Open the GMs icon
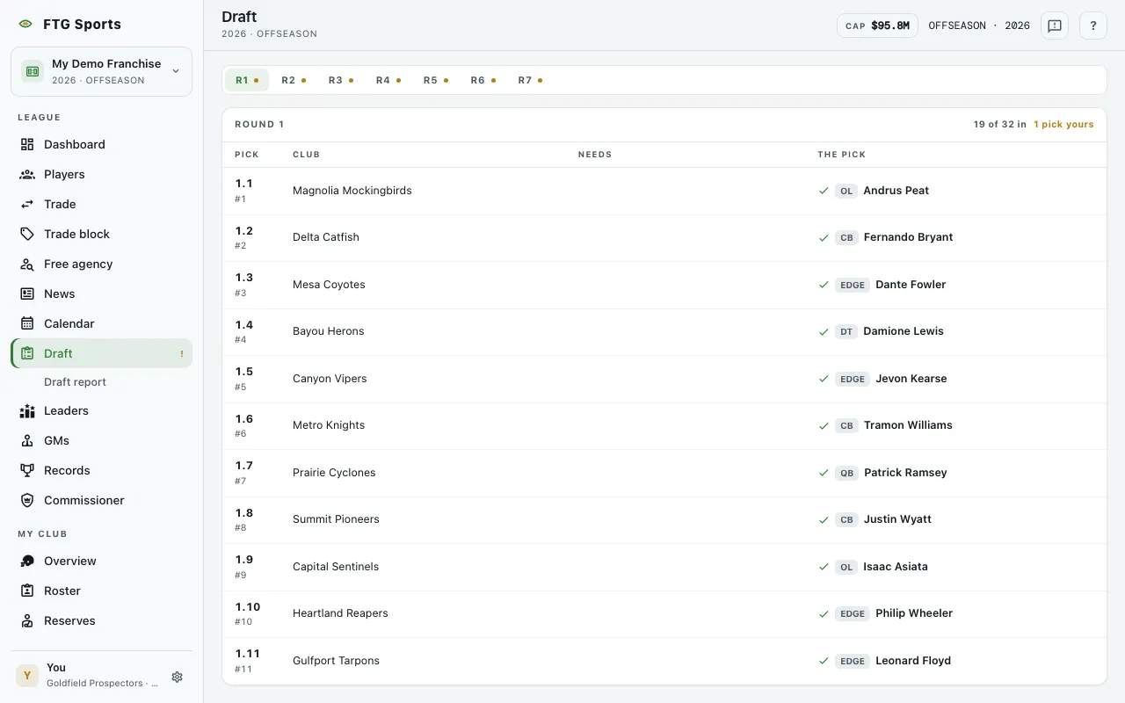Image resolution: width=1125 pixels, height=703 pixels. pos(27,440)
